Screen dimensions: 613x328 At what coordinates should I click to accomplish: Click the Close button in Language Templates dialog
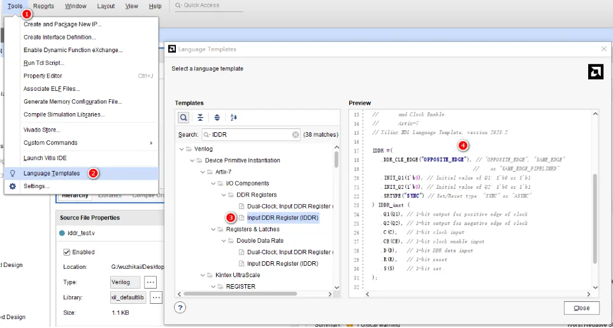(x=581, y=308)
